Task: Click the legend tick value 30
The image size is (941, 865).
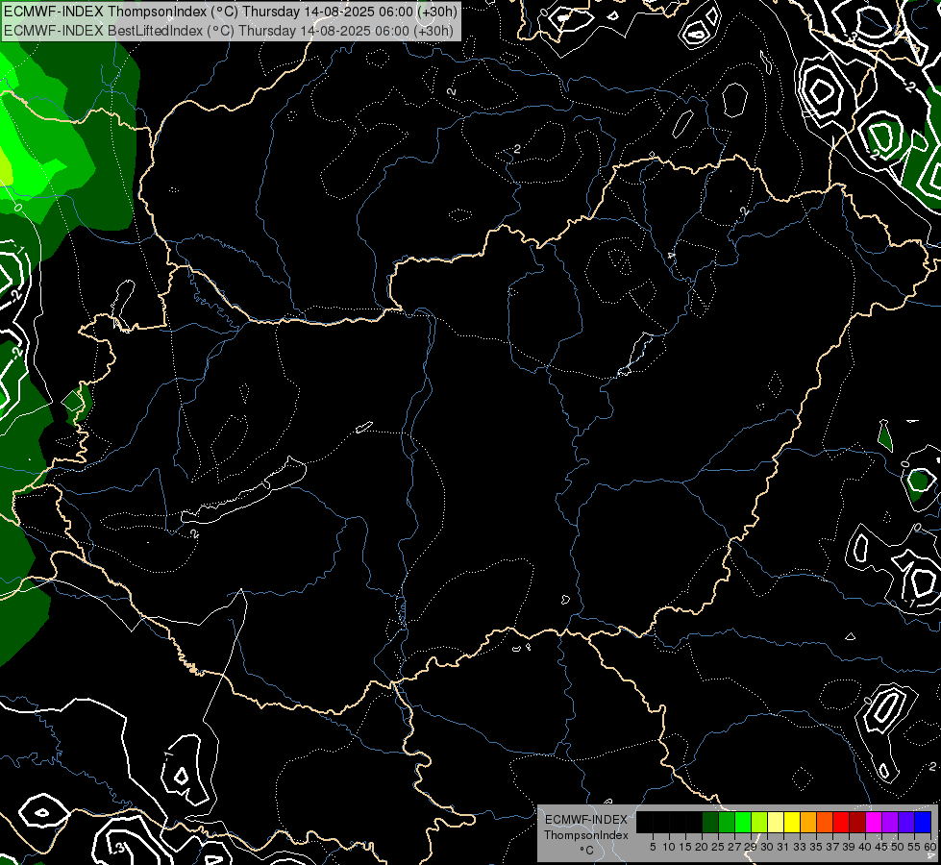Action: coord(767,847)
